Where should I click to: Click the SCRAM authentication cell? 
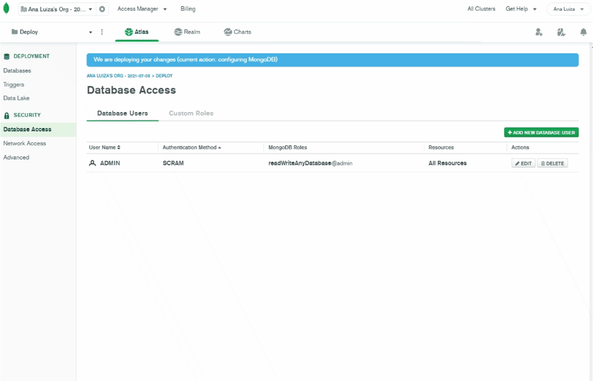(x=173, y=164)
